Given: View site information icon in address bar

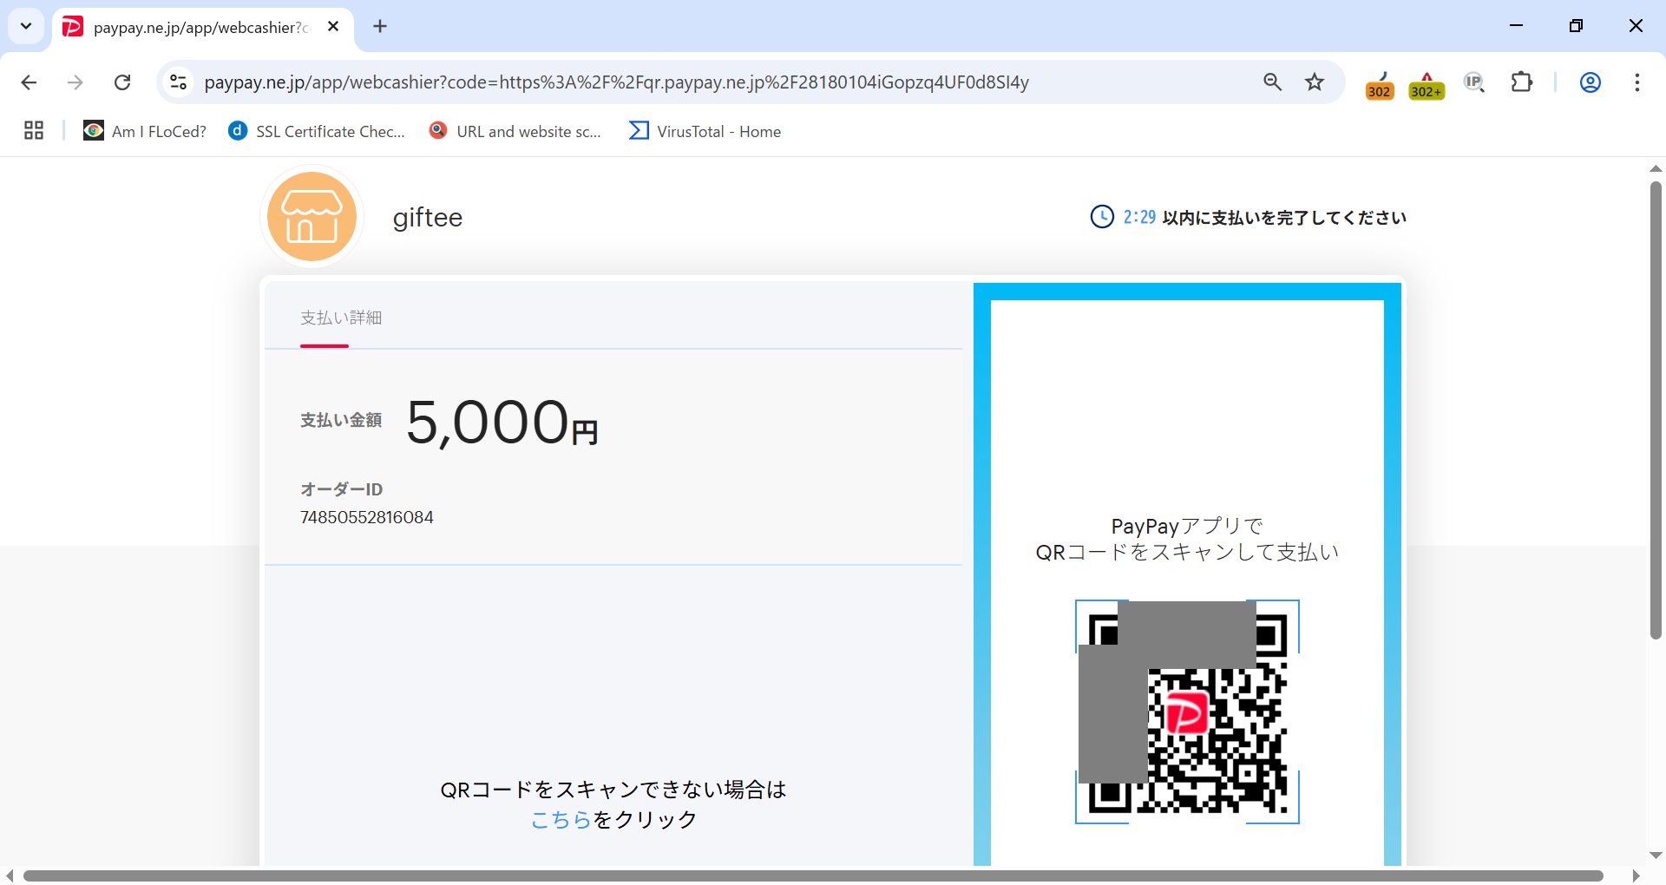Looking at the screenshot, I should [178, 82].
